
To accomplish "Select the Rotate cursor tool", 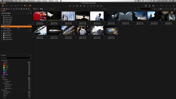I will [84, 6].
